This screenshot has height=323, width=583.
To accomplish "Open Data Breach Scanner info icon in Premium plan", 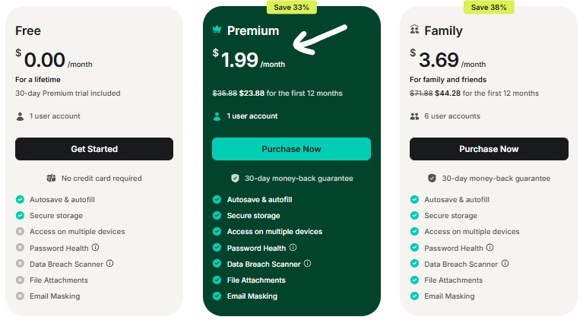I will point(307,264).
